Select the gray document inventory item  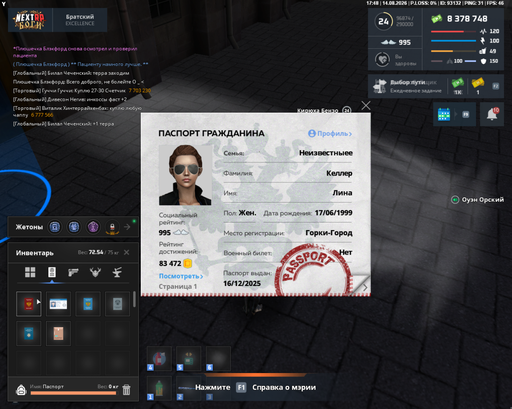(118, 304)
